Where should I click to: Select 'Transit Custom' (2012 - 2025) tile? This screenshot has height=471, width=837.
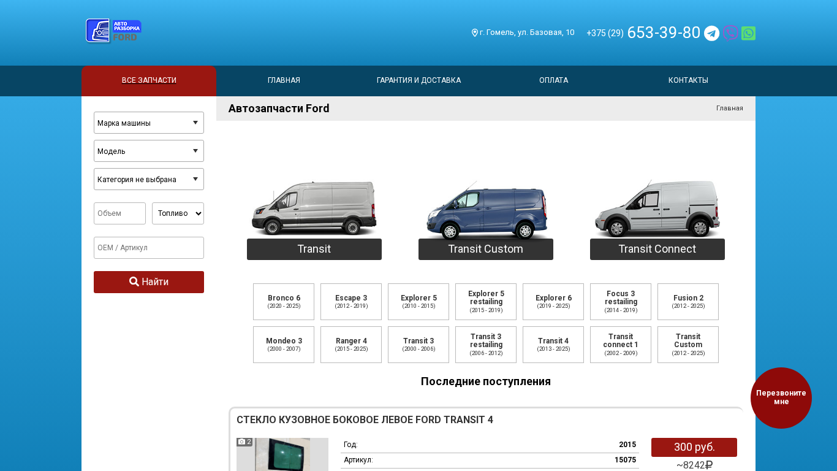(688, 345)
